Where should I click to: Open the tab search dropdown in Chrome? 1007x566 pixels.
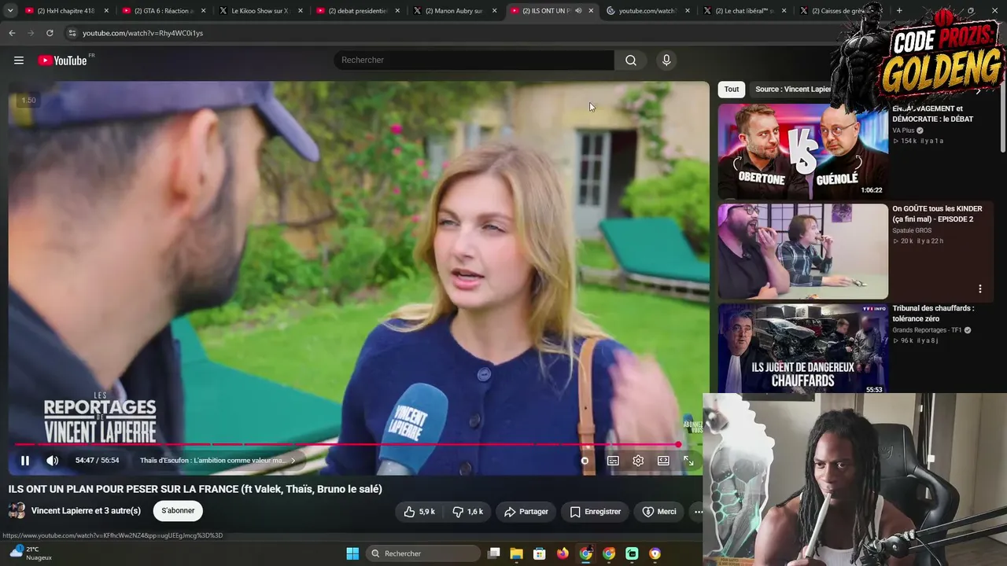coord(10,11)
